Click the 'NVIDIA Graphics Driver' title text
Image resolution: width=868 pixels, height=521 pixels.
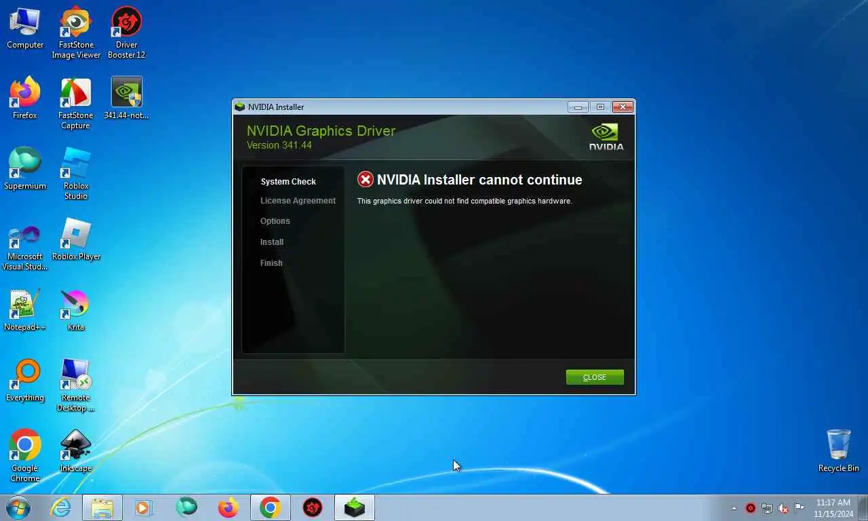point(321,130)
